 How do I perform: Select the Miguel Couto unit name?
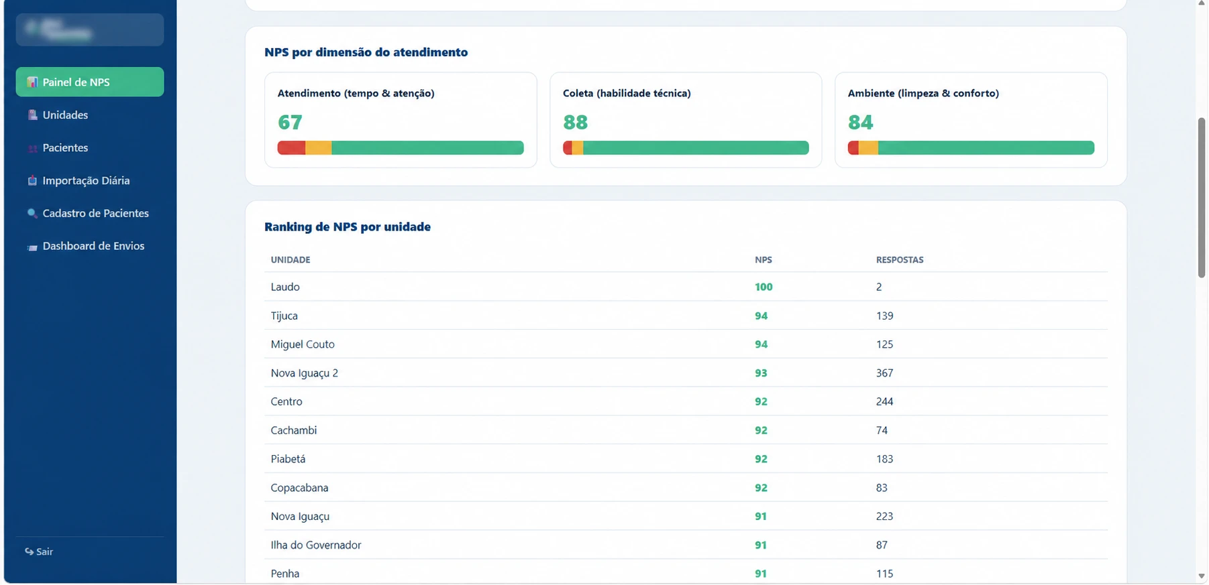(303, 344)
